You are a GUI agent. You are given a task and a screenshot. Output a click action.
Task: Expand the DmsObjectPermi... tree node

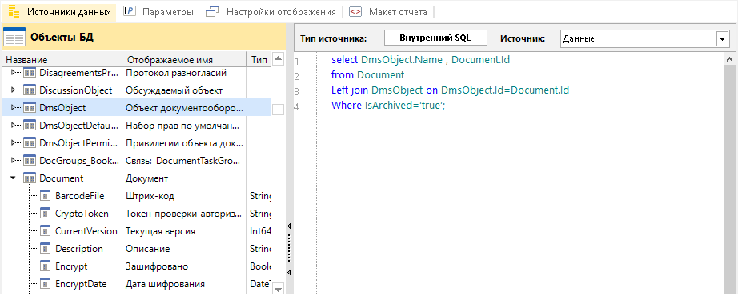13,142
